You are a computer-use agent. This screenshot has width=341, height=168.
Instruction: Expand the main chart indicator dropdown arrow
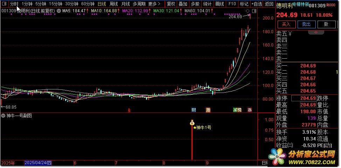pyautogui.click(x=59, y=10)
